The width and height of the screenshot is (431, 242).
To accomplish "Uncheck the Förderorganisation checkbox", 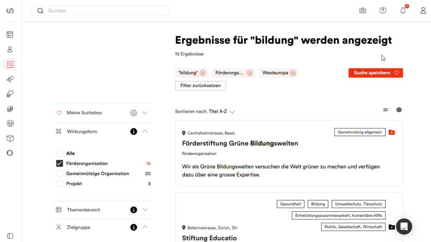I will (60, 163).
